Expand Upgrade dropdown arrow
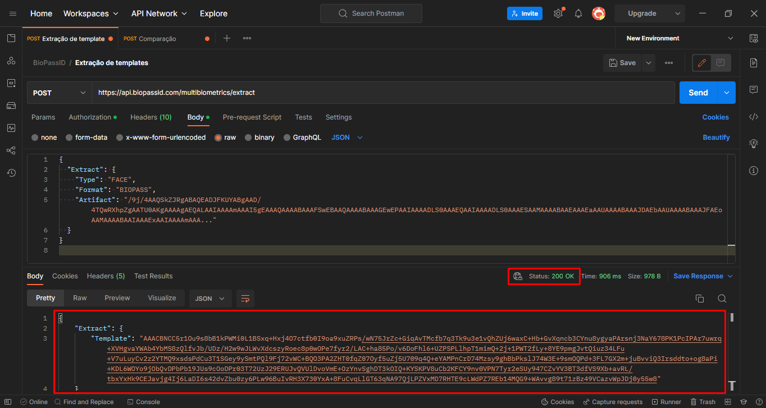The width and height of the screenshot is (766, 408). tap(678, 13)
